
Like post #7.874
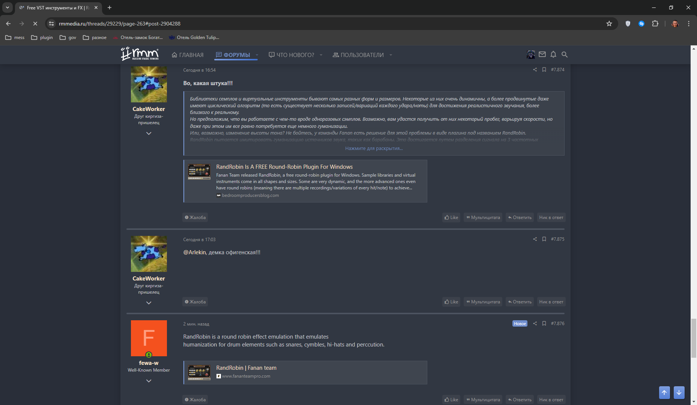[451, 217]
